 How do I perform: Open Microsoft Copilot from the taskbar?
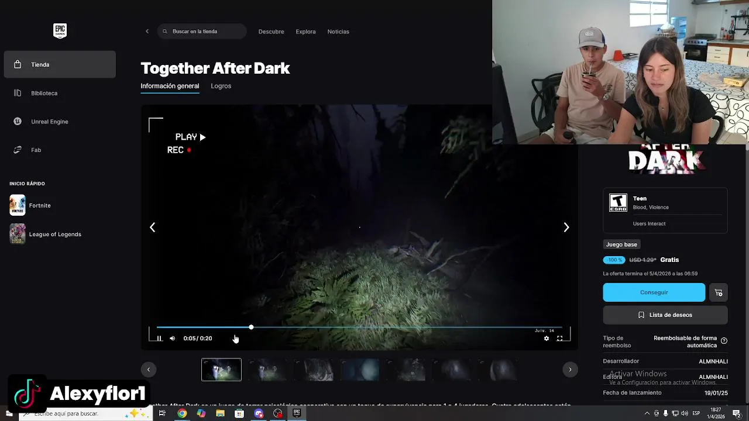[201, 413]
